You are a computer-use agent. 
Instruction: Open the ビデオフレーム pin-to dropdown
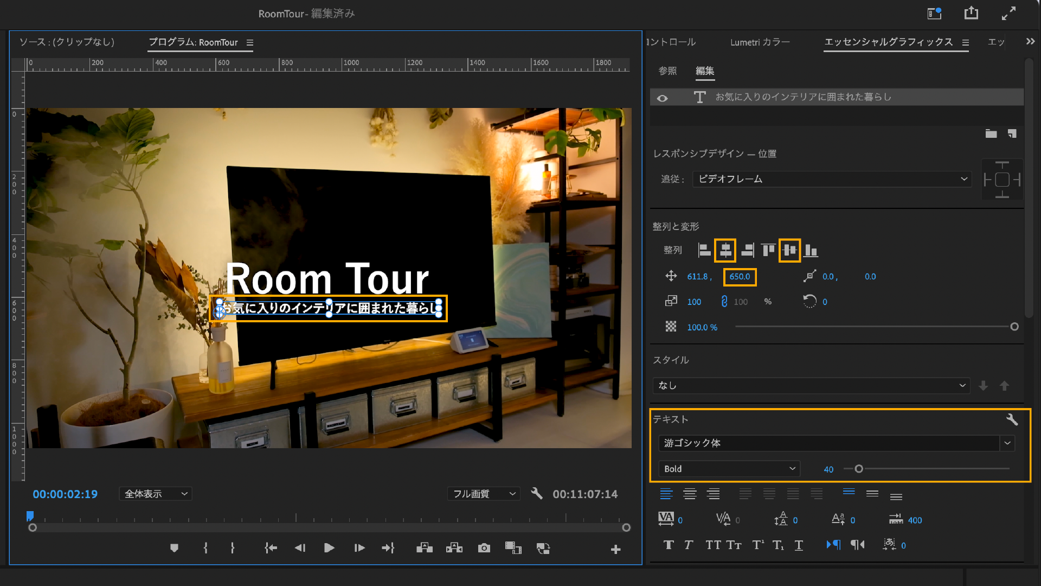[x=832, y=179]
